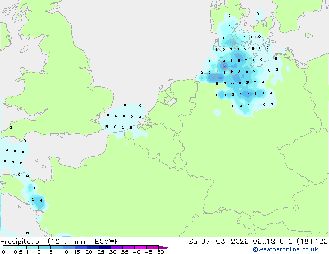Image resolution: width=329 pixels, height=254 pixels.
Task: Click the legend label '50'
Action: pos(160,252)
